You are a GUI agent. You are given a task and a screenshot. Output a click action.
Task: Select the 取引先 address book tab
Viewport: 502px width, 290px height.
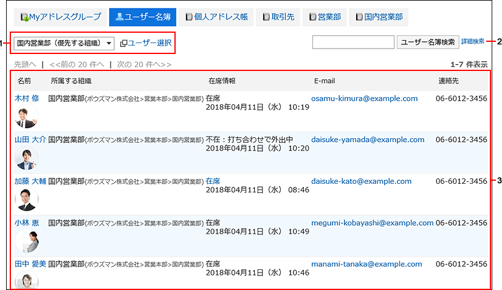point(278,17)
